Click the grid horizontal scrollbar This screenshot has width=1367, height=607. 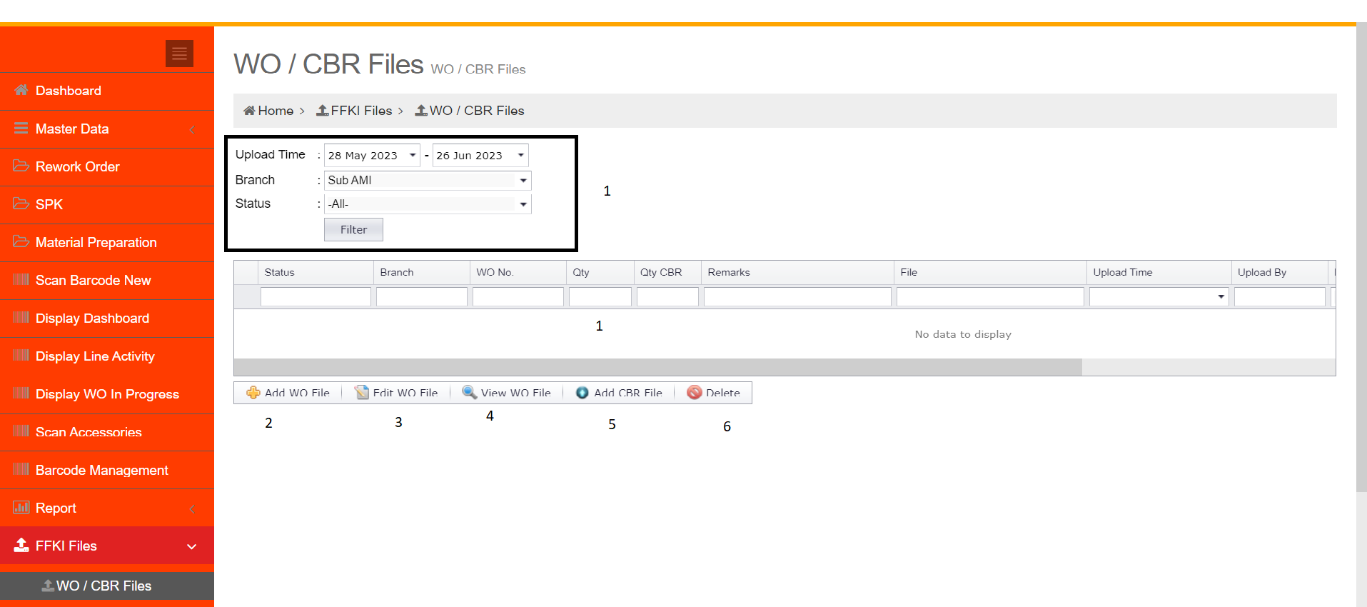tap(657, 367)
